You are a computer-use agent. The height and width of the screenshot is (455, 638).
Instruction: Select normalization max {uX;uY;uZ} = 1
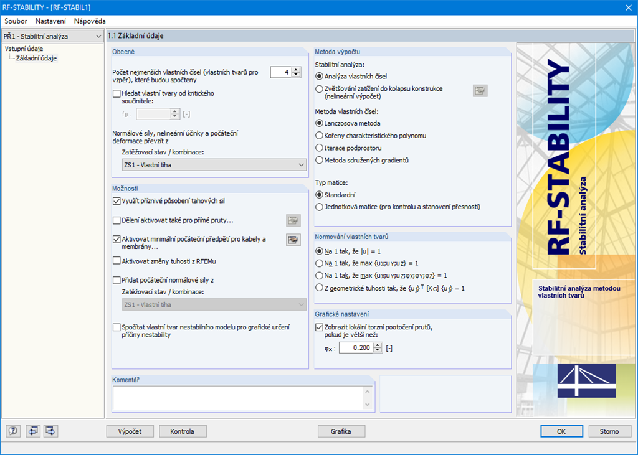click(x=320, y=263)
